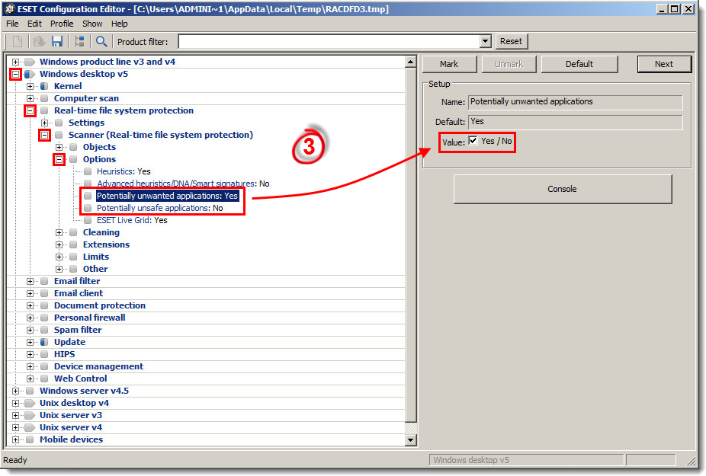Click the blue marker icon beside Update
This screenshot has height=476, width=706.
click(44, 342)
